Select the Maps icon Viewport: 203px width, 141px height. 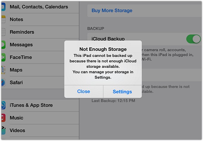pyautogui.click(x=3, y=70)
